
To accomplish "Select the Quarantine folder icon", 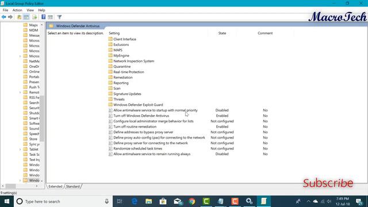I will click(110, 66).
